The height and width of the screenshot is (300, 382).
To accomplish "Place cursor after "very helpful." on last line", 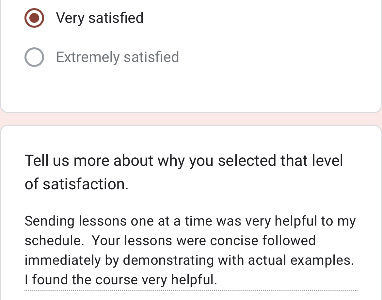I will pyautogui.click(x=217, y=280).
